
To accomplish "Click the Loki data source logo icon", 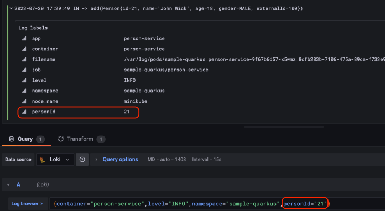I will pos(43,160).
